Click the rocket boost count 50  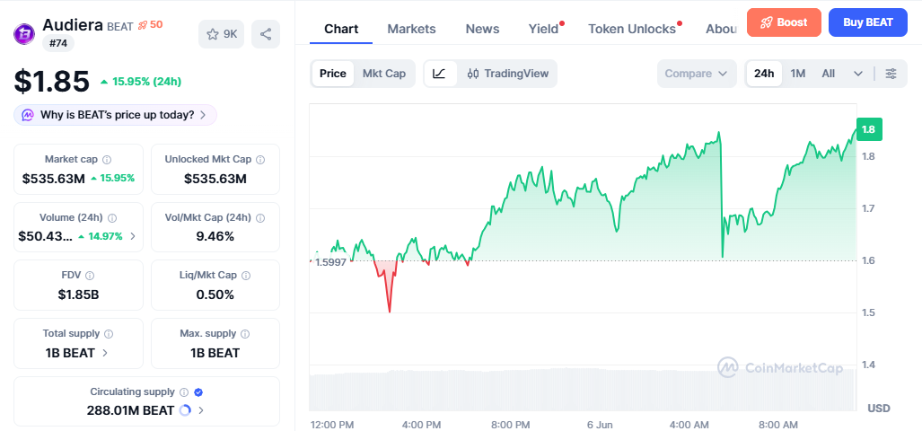[x=150, y=25]
